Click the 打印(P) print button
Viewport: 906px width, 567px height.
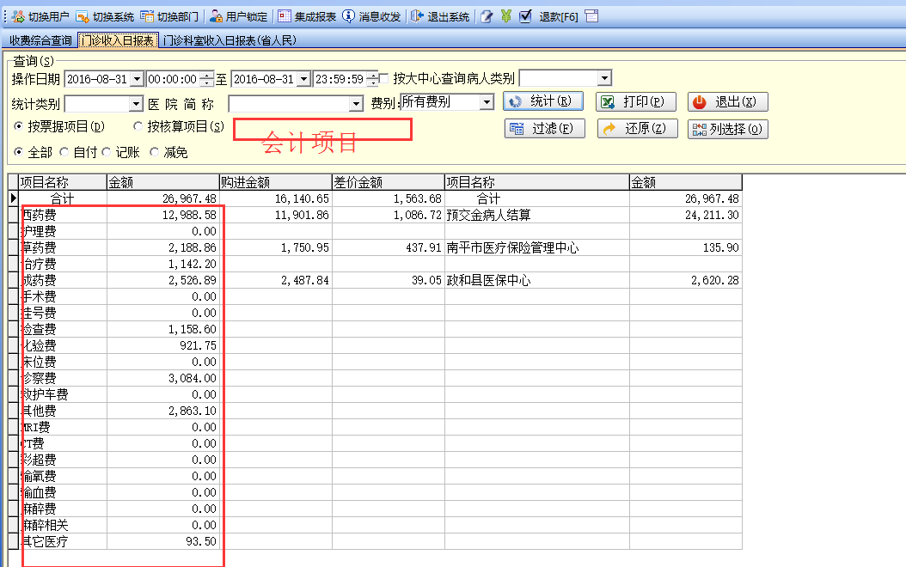[635, 101]
